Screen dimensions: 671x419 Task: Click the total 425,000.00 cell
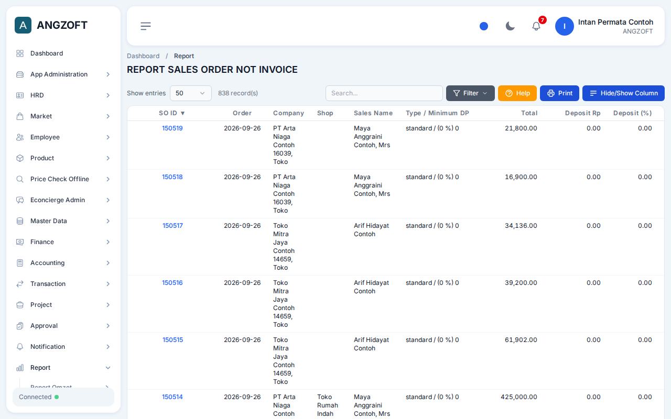point(519,397)
